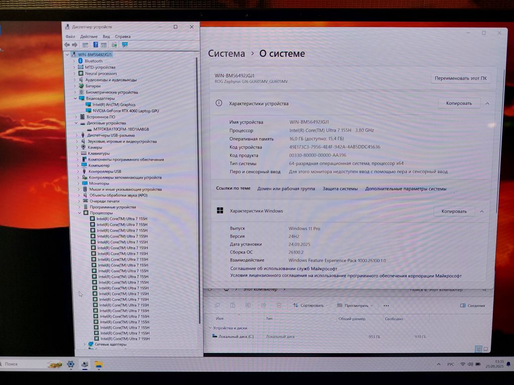Open Settings gear icon in taskbar
This screenshot has height=385, width=514.
coord(71,364)
